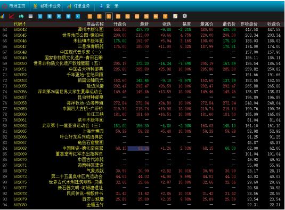
Task: Select the red trend line chart icon
Action: click(12, 17)
